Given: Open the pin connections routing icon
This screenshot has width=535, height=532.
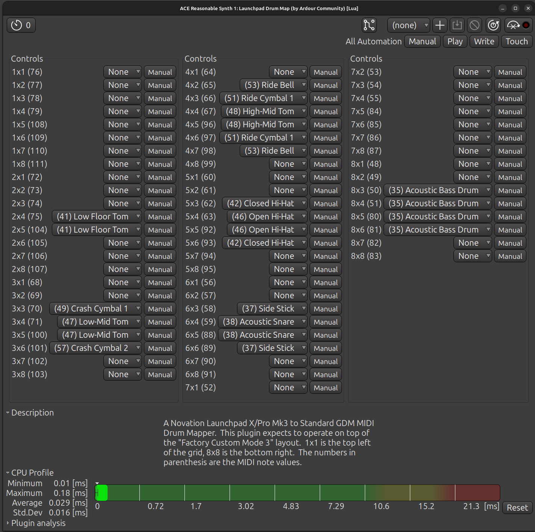Looking at the screenshot, I should tap(369, 25).
